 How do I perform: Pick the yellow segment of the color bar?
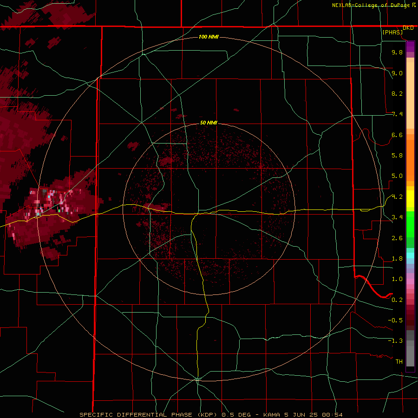pos(410,199)
